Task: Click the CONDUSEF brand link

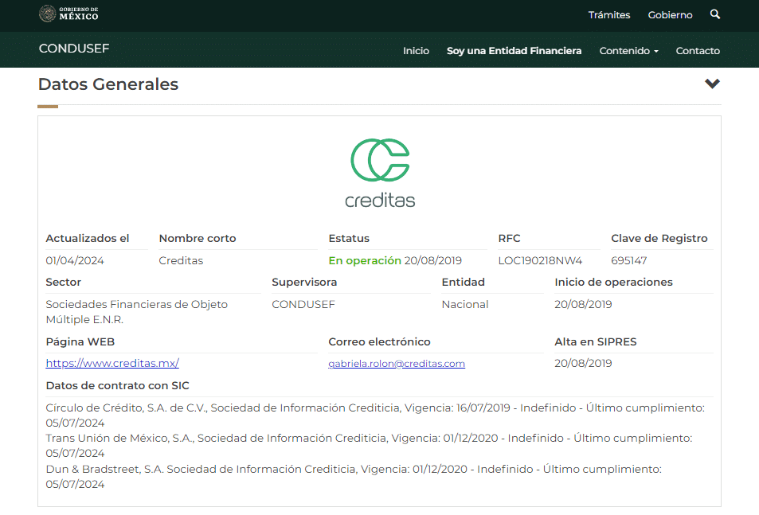Action: 74,49
